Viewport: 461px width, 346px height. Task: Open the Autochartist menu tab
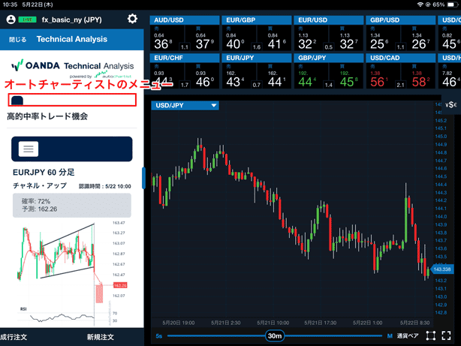tap(17, 101)
